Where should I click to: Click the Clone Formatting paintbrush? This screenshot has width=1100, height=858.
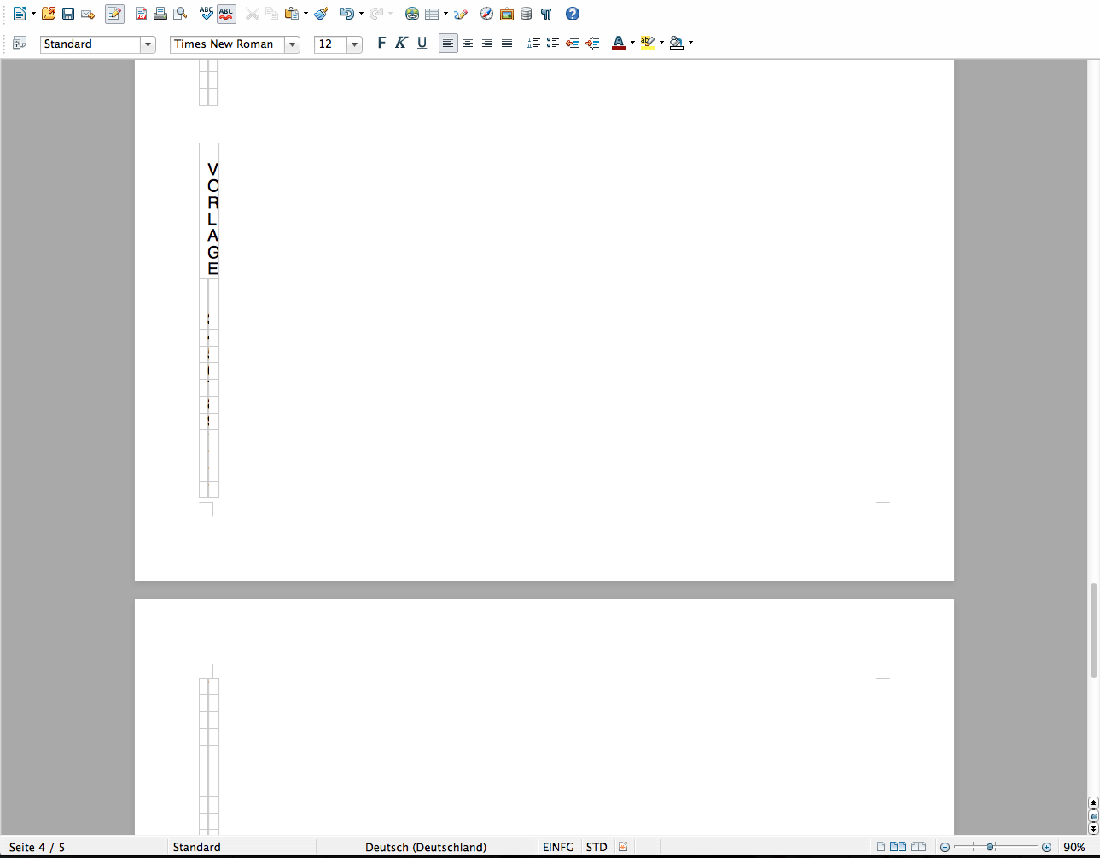click(x=321, y=14)
